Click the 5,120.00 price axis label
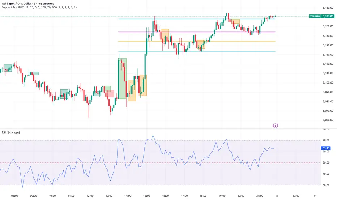This screenshot has height=199, width=337. pyautogui.click(x=328, y=64)
